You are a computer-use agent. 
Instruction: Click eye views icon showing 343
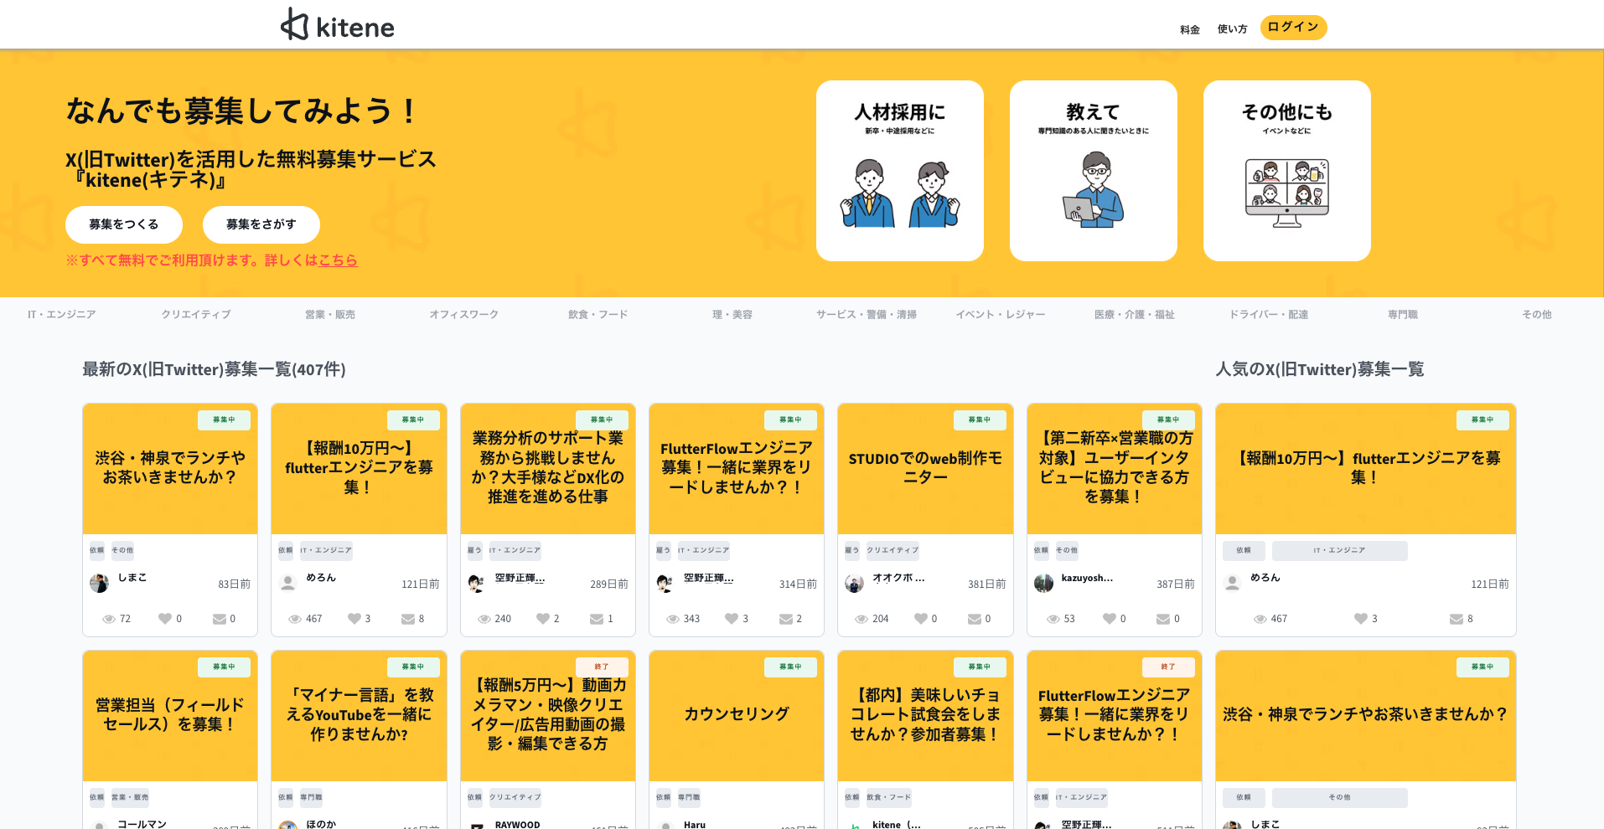[673, 619]
